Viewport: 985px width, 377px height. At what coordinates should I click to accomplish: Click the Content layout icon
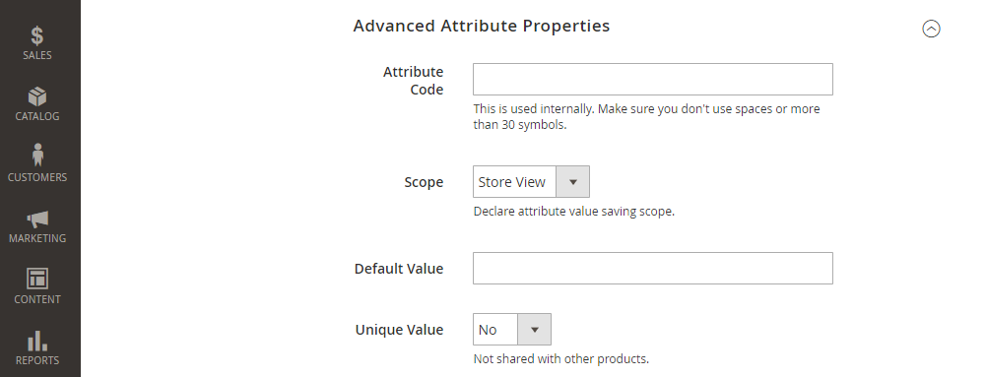click(x=37, y=279)
